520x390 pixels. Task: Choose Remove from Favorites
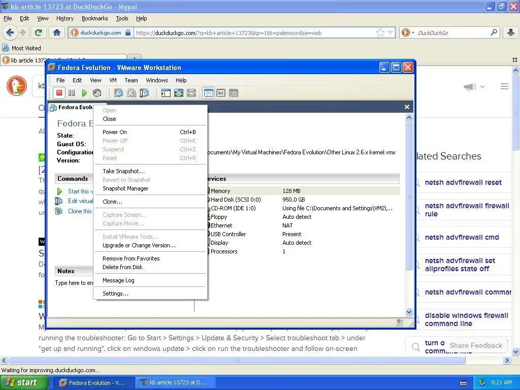[x=150, y=258]
